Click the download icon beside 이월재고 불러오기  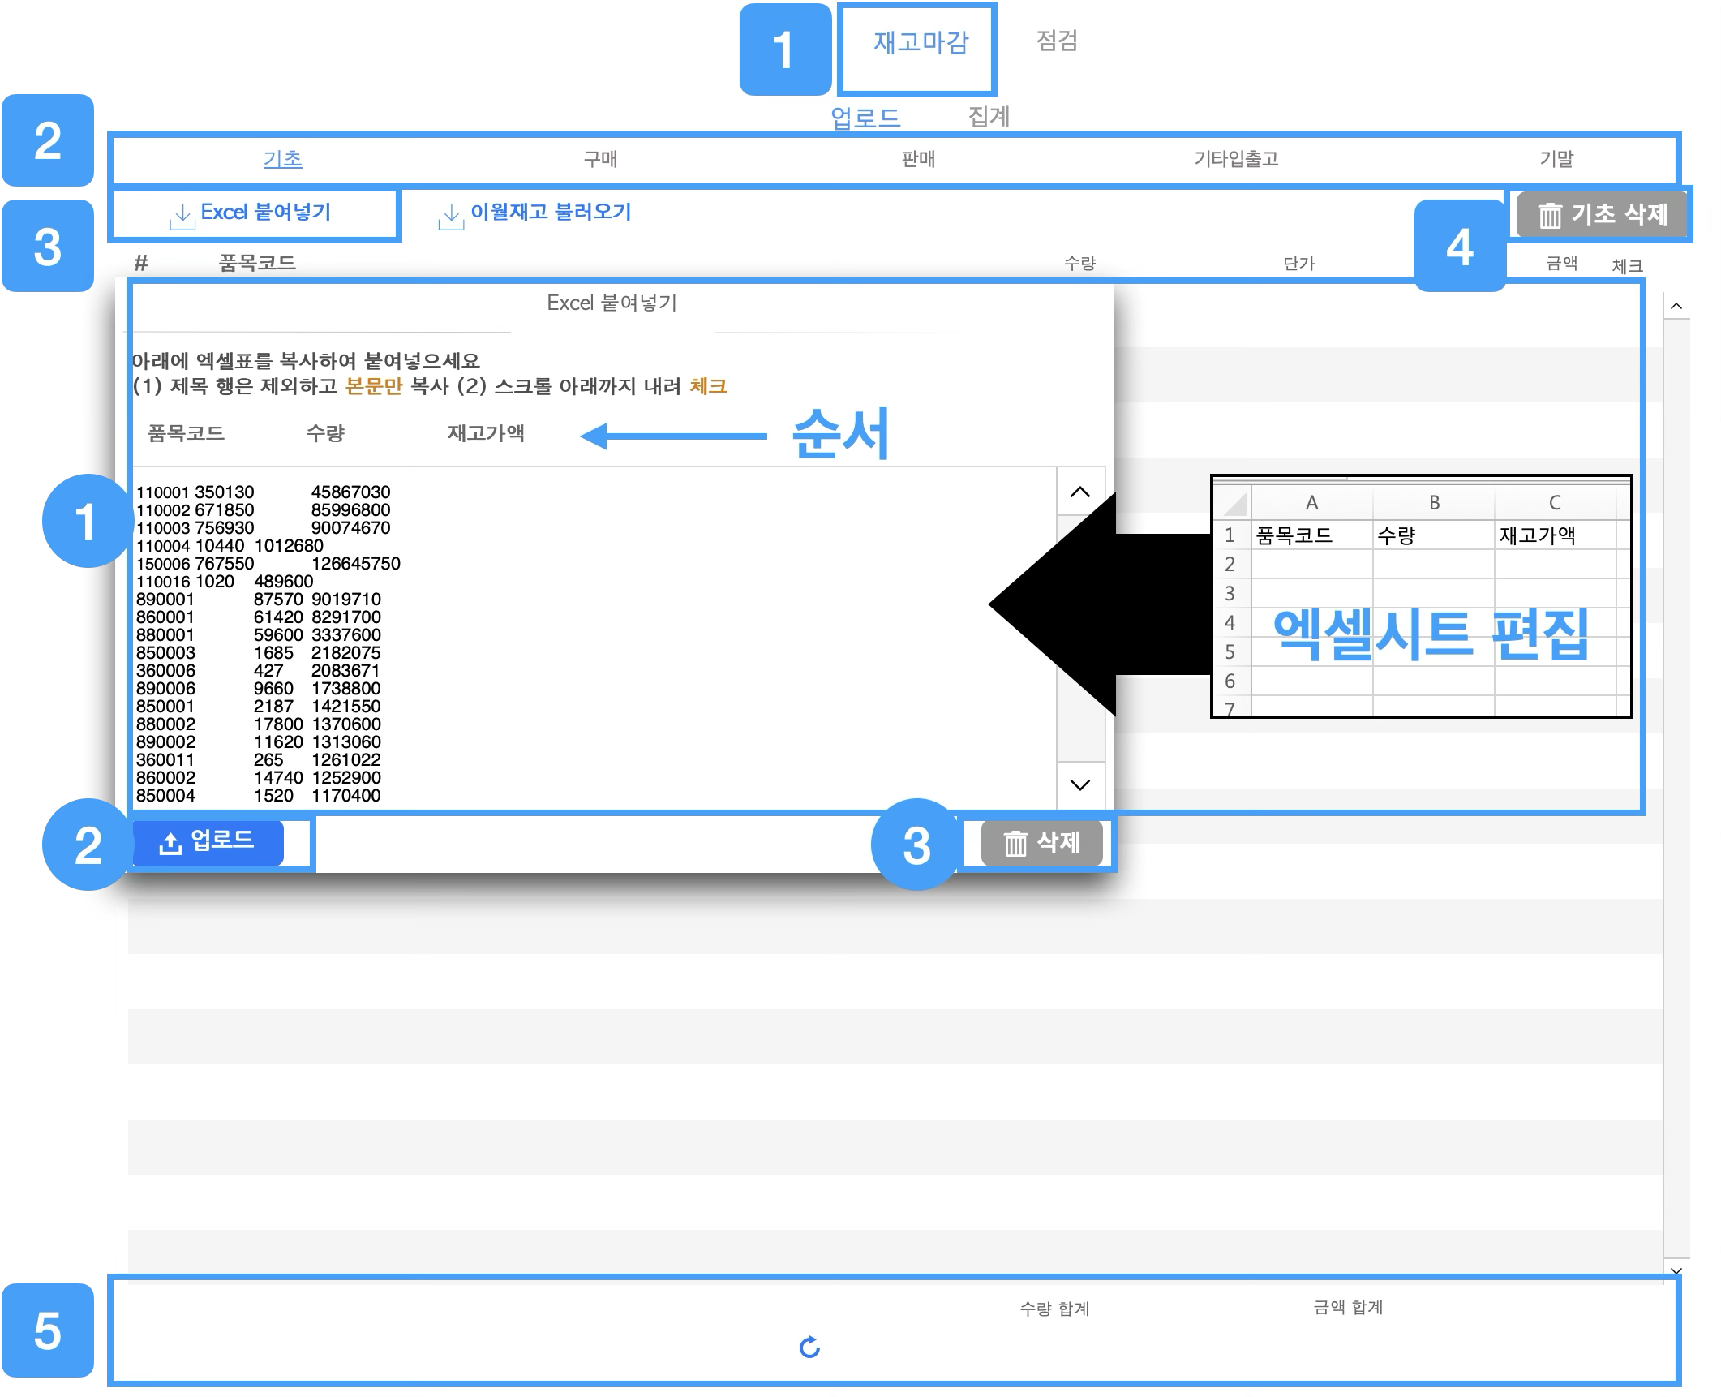(451, 217)
